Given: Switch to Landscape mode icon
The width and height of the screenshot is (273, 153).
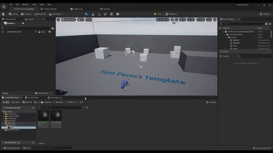Looking at the screenshot, I should [93, 14].
